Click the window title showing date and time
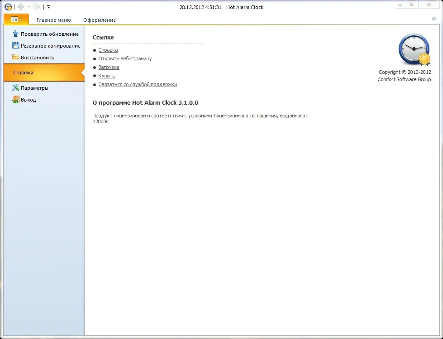This screenshot has width=443, height=339. click(222, 7)
